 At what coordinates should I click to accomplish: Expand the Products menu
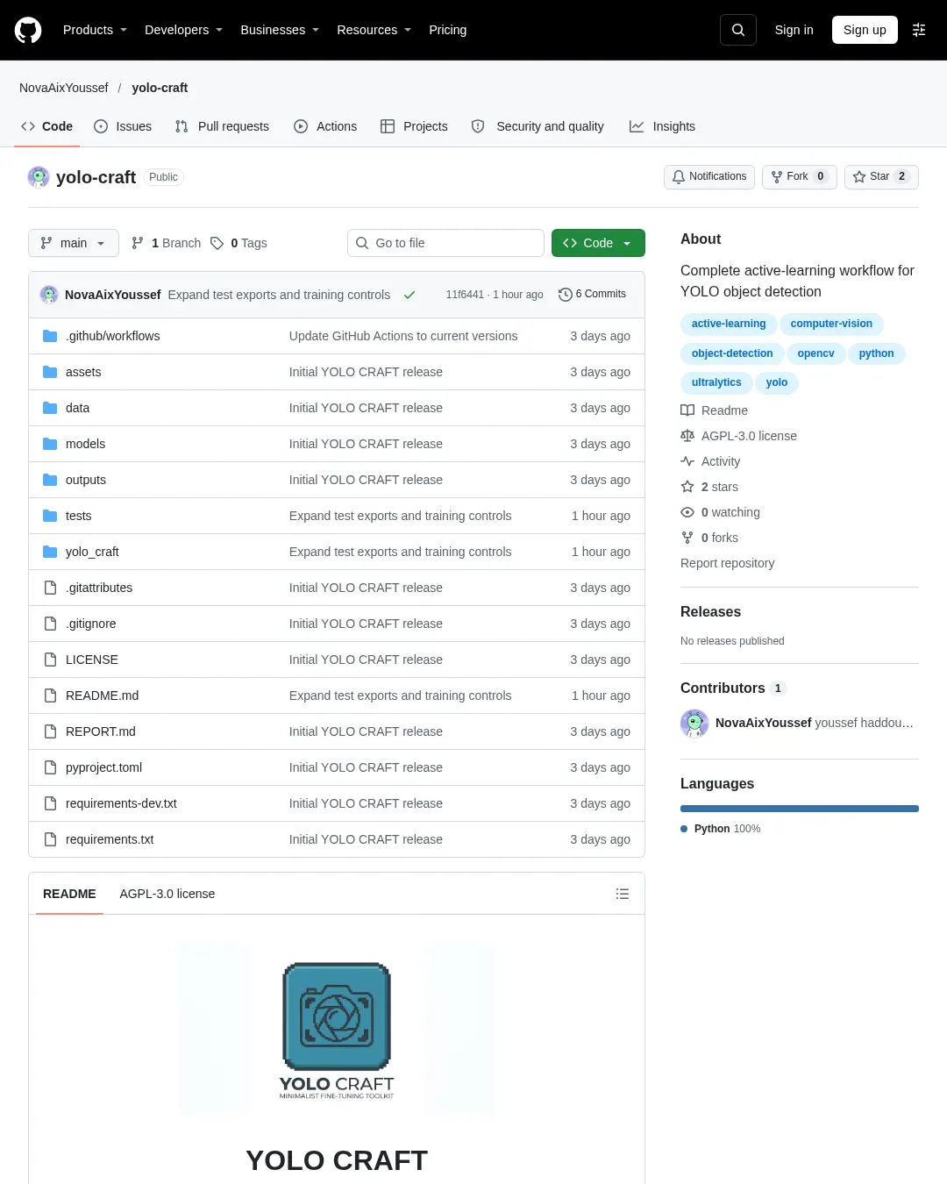[95, 30]
